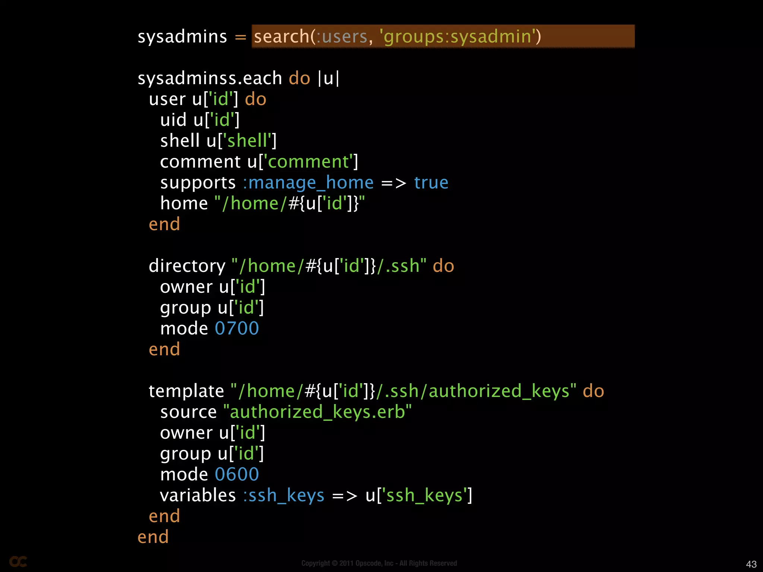763x572 pixels.
Task: Click the directory "/home/#{u['id']}/.ssh" line
Action: [x=301, y=266]
